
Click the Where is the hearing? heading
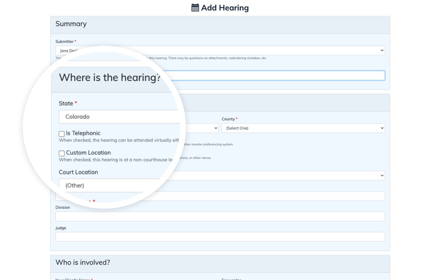(110, 77)
